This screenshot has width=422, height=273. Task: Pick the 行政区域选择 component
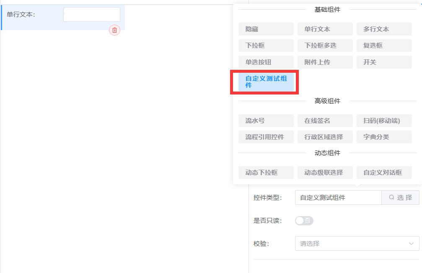pyautogui.click(x=325, y=137)
